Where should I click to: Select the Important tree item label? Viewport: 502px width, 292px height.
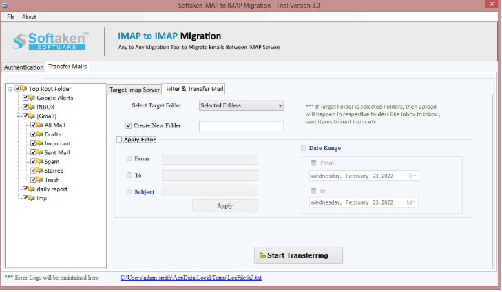click(x=58, y=143)
